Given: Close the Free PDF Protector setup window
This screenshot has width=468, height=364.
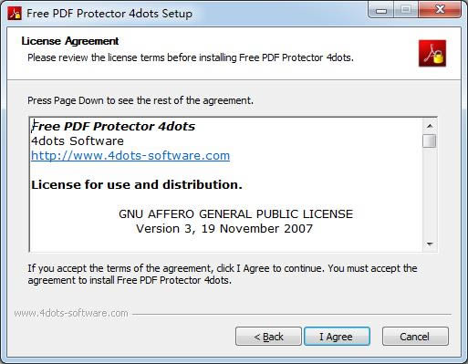Looking at the screenshot, I should 440,10.
